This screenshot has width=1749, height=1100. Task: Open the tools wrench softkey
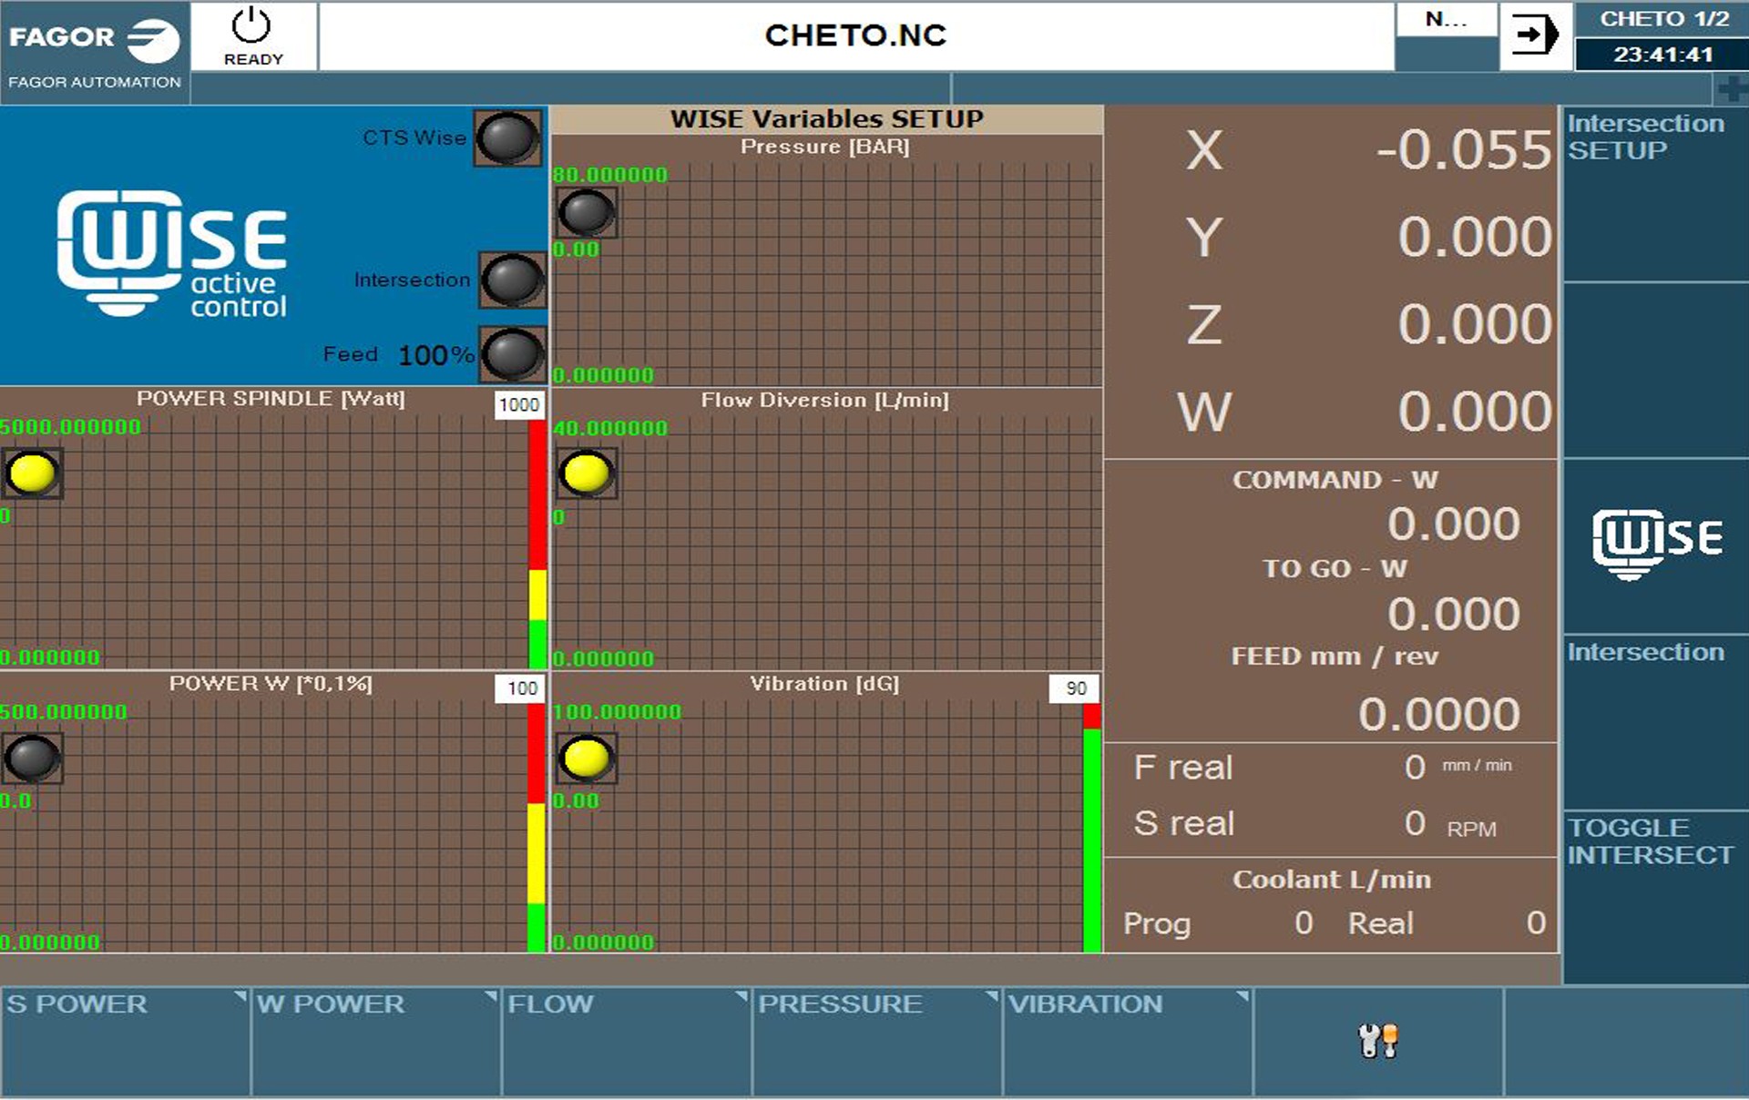pos(1377,1040)
